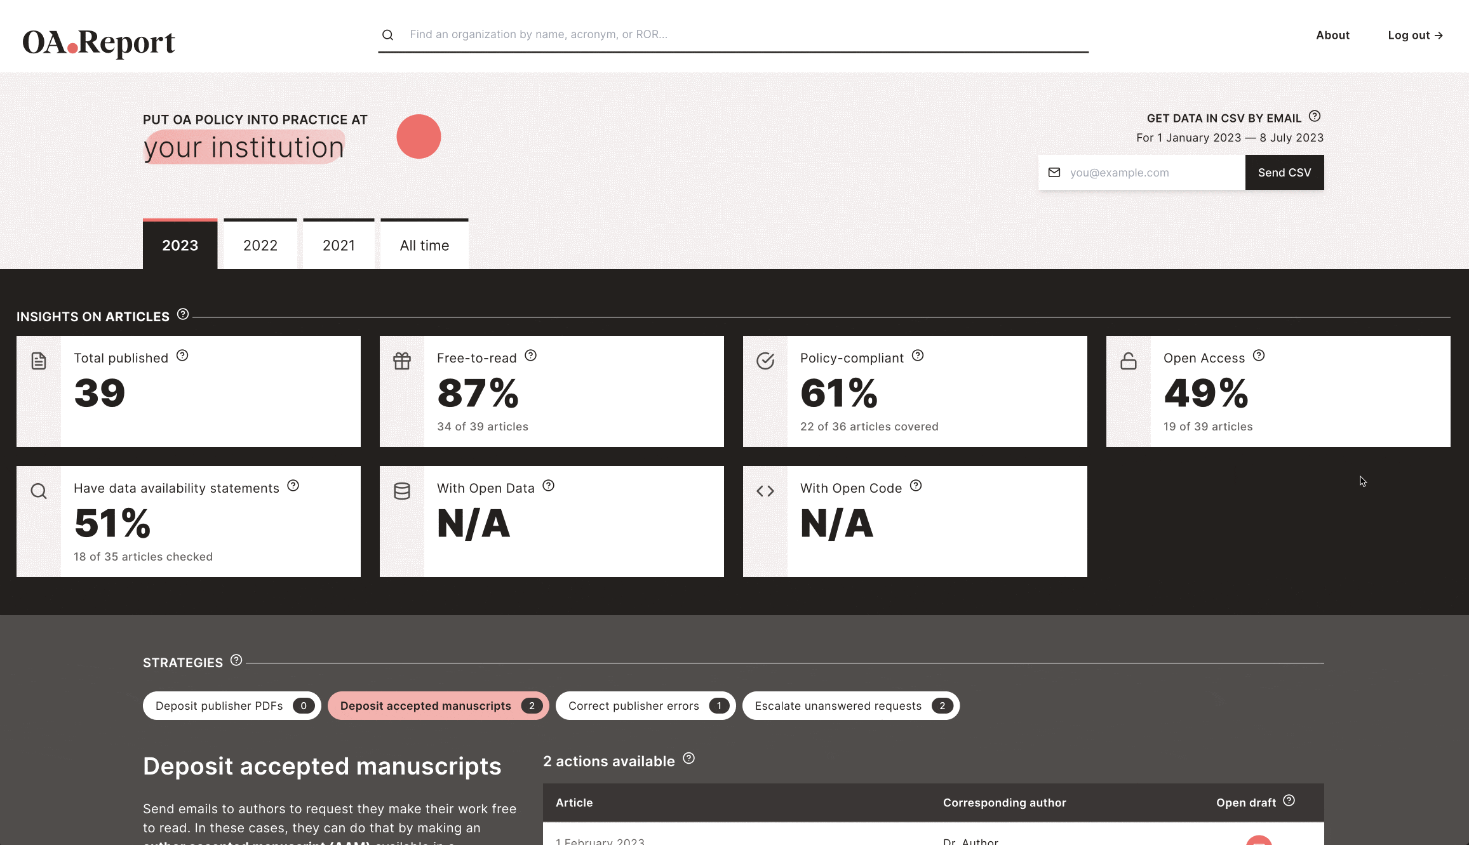The image size is (1469, 845).
Task: Select the 2023 year tab
Action: pos(180,244)
